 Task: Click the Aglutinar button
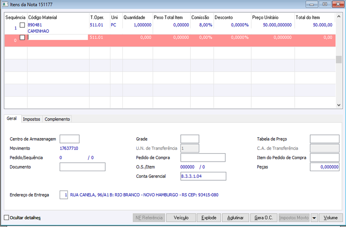[x=235, y=218]
